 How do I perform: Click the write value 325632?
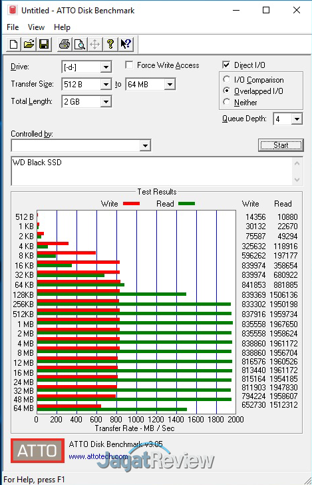(x=253, y=246)
